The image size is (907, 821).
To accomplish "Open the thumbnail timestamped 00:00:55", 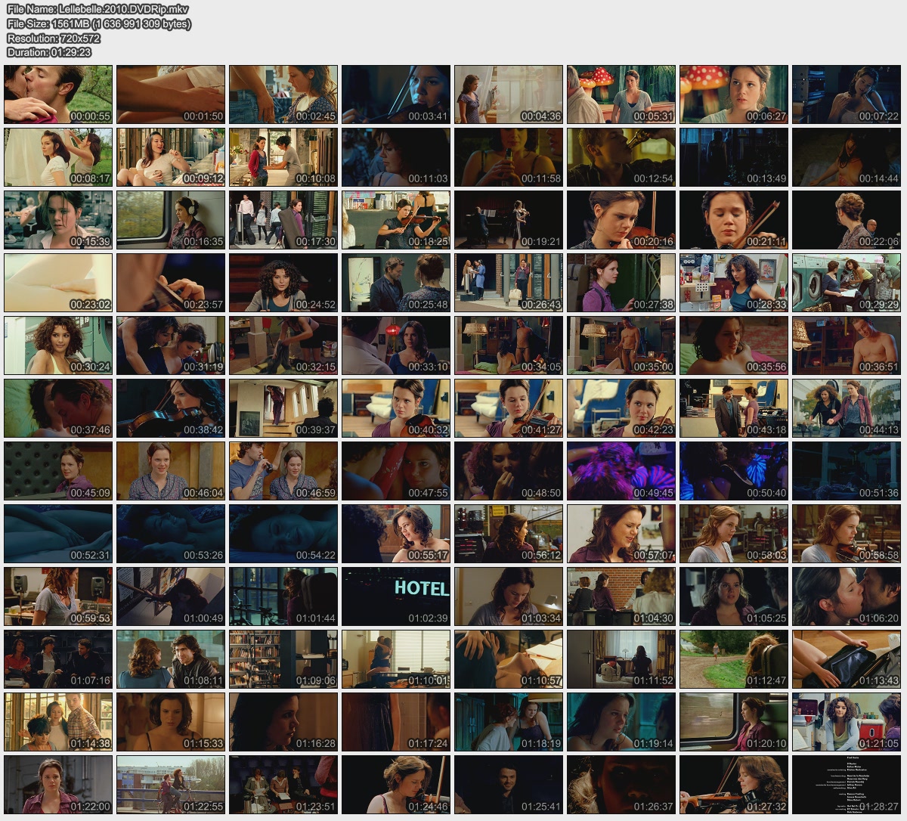I will (58, 94).
